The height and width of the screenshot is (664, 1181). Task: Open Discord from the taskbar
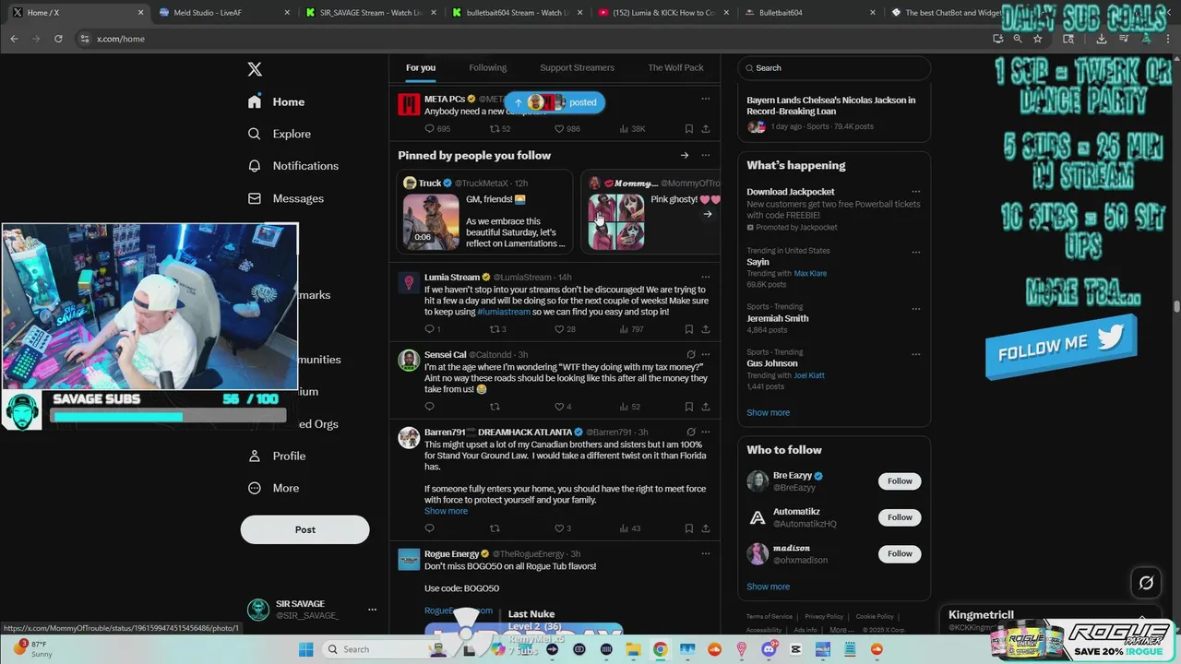[x=769, y=649]
